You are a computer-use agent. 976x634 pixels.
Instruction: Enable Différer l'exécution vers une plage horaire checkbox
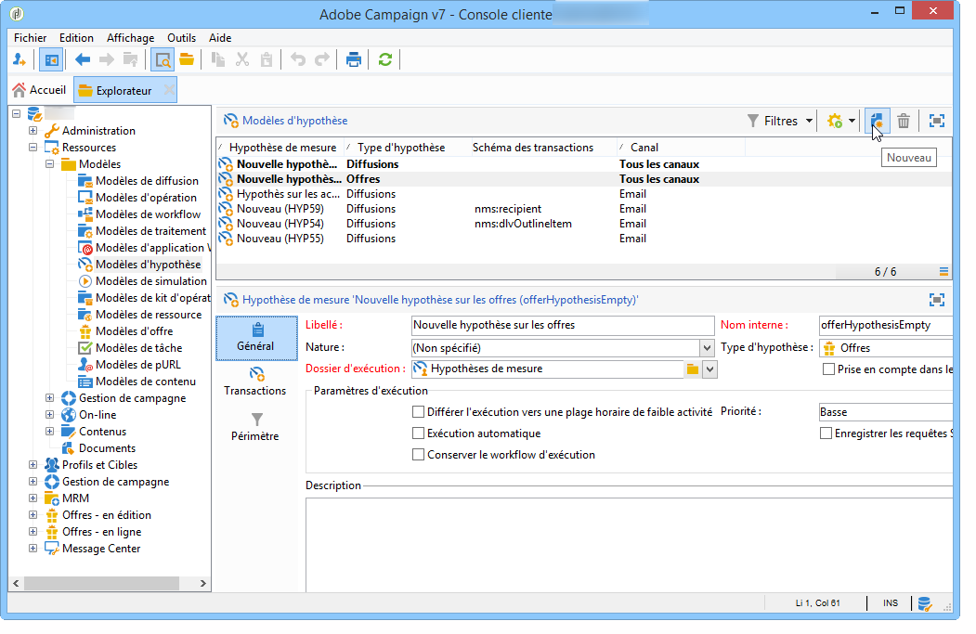(418, 412)
